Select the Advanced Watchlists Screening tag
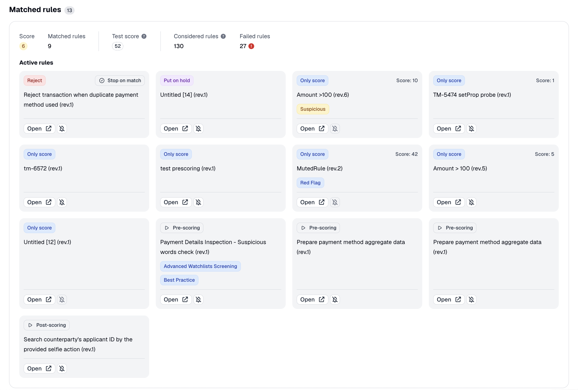 coord(200,266)
